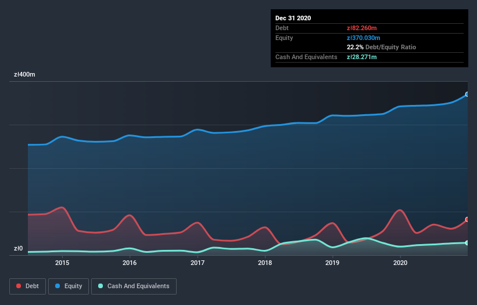
Task: Select the 2018 x-axis label
Action: (x=265, y=263)
